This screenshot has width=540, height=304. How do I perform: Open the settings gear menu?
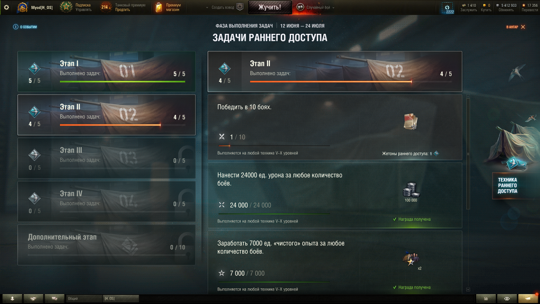point(6,7)
